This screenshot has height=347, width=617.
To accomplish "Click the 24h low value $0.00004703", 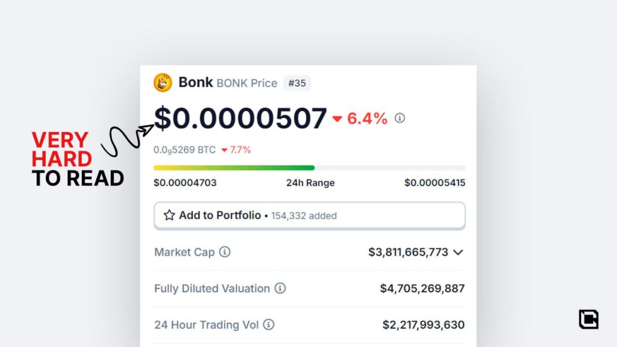I will pyautogui.click(x=185, y=183).
